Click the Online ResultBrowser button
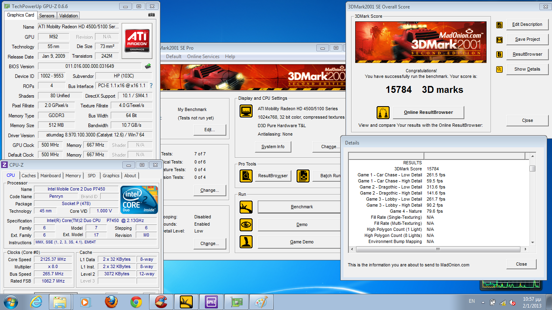 428,112
